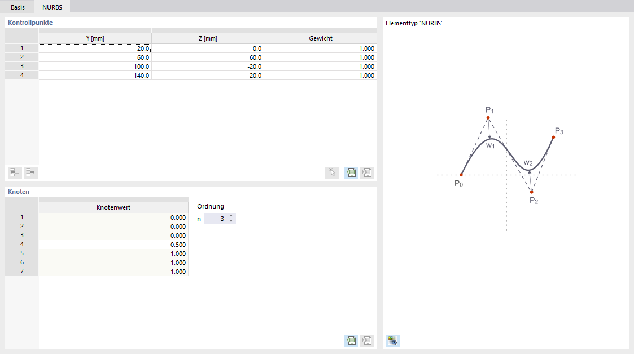Click the Ordnung n number field
Screen dimensions: 634x354
pos(217,218)
